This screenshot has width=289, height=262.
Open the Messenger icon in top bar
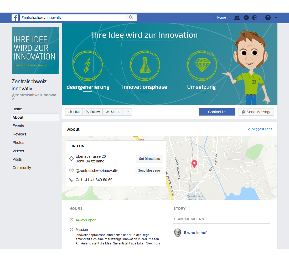coord(246,18)
